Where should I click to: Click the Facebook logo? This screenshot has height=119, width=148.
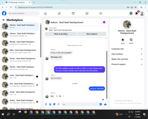point(4,13)
